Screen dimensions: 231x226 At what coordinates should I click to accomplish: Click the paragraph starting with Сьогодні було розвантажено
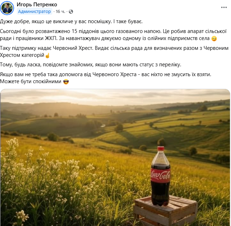pyautogui.click(x=113, y=35)
